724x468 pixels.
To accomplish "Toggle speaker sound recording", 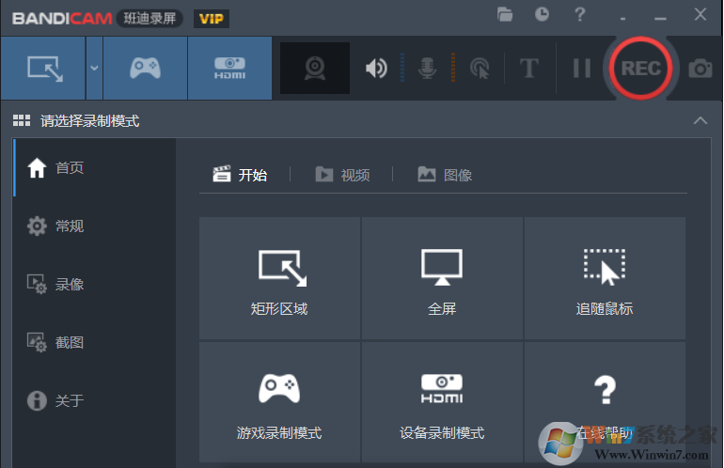I will click(376, 69).
